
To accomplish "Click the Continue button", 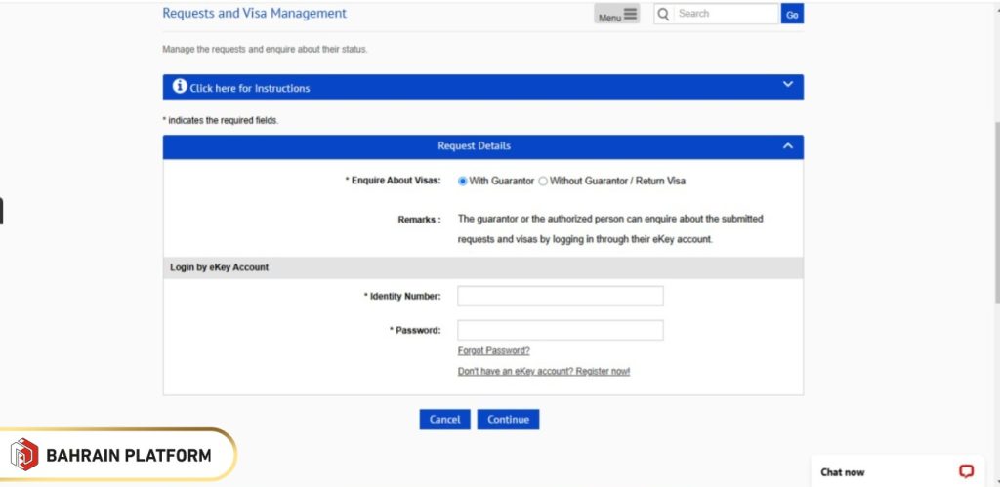I will point(508,420).
